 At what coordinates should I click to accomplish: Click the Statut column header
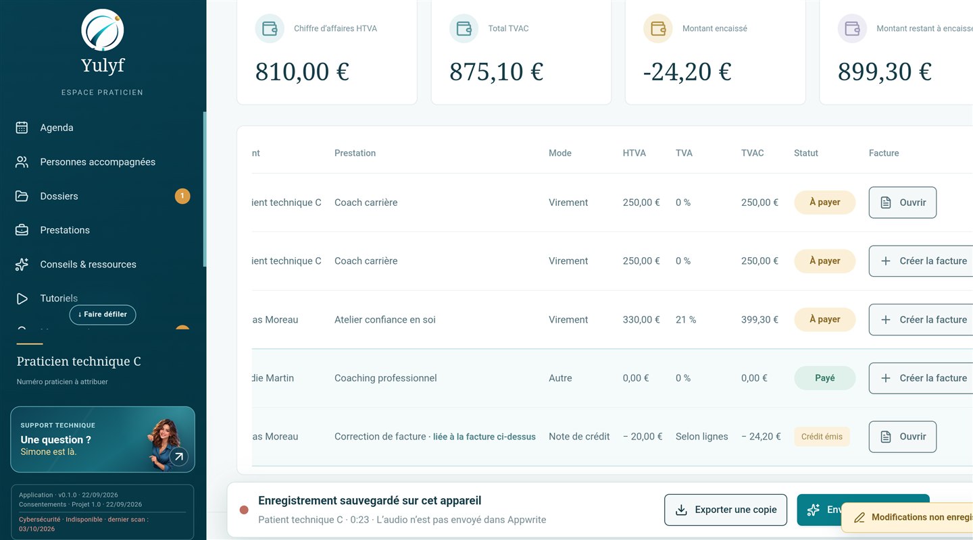[x=806, y=153]
